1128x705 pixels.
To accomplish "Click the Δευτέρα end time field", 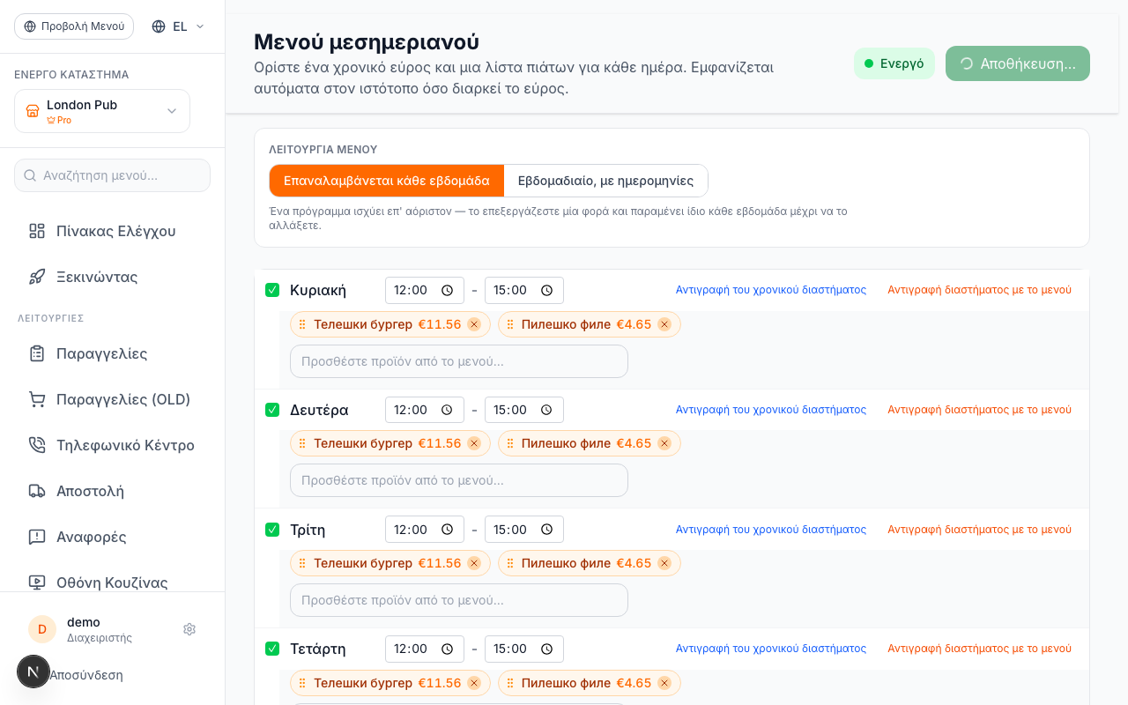I will pyautogui.click(x=524, y=410).
